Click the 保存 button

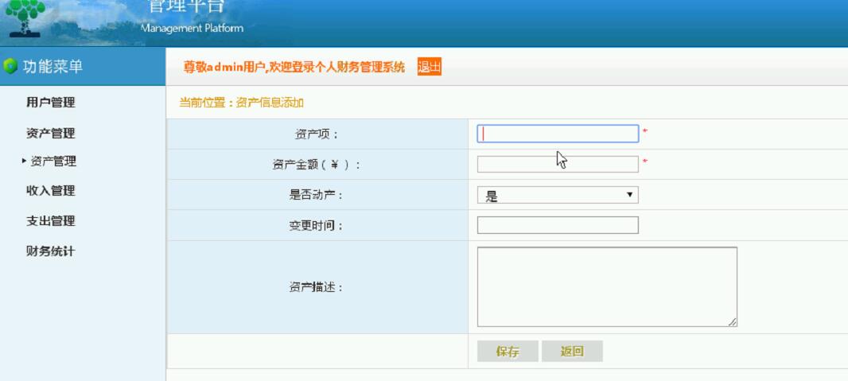(x=508, y=352)
